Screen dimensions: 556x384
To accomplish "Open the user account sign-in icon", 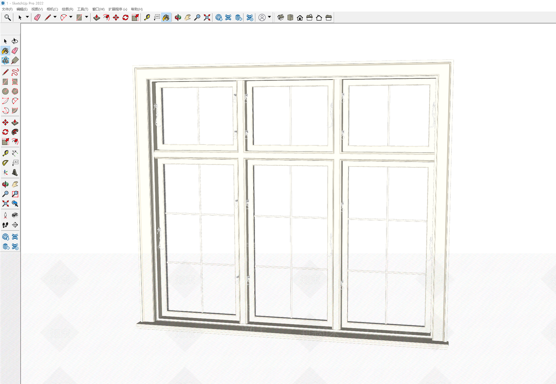I will pyautogui.click(x=262, y=17).
